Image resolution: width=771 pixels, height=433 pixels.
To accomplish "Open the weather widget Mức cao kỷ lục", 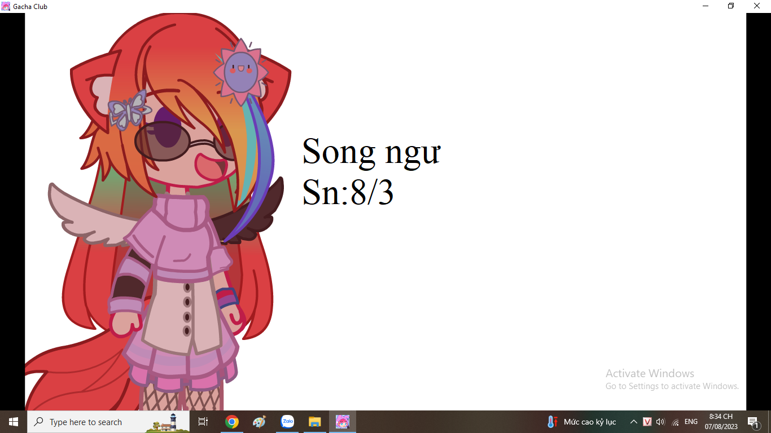I will [x=581, y=422].
